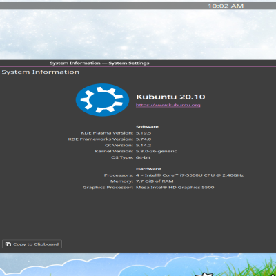Click the Memory value 7.7 GiB of RAM
Viewport: 276px width, 276px height.
coord(155,181)
